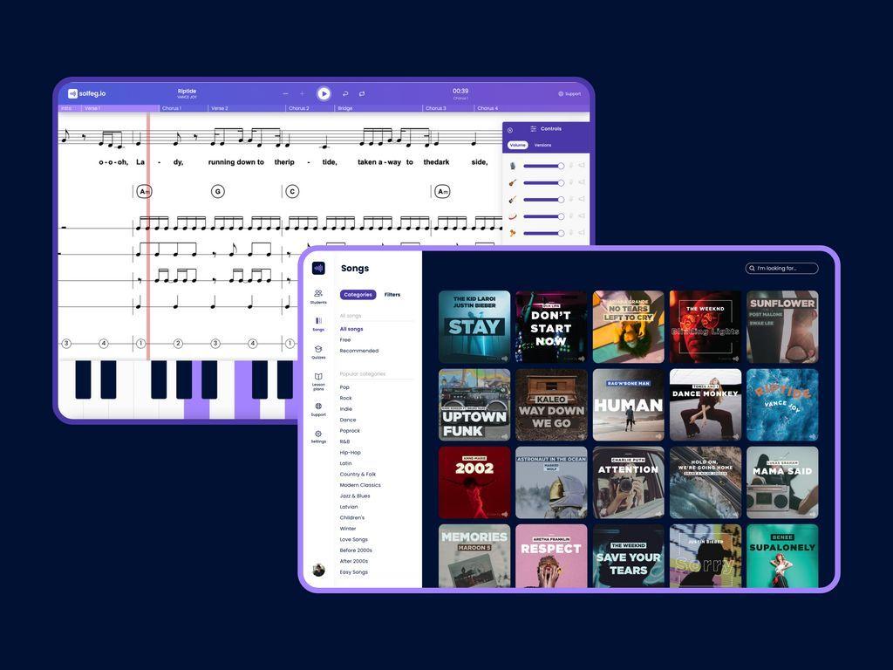The image size is (893, 670).
Task: Toggle the loop icon in the player
Action: (362, 93)
